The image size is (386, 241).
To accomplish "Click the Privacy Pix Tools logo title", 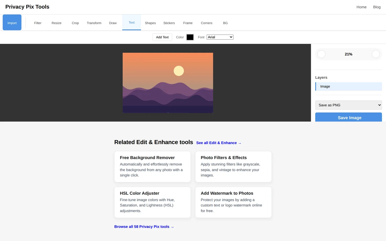I will click(x=27, y=7).
